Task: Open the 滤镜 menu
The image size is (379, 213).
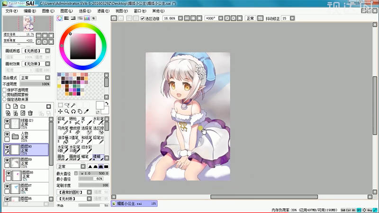Action: (x=103, y=11)
